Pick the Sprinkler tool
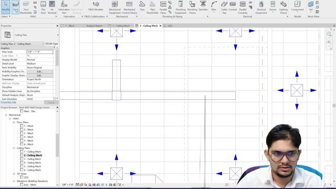336x189 pixels. pyautogui.click(x=203, y=6)
